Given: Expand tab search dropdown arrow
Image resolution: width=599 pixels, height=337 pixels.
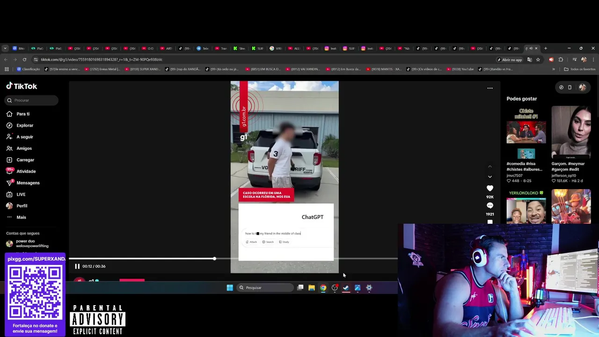Looking at the screenshot, I should (5, 48).
